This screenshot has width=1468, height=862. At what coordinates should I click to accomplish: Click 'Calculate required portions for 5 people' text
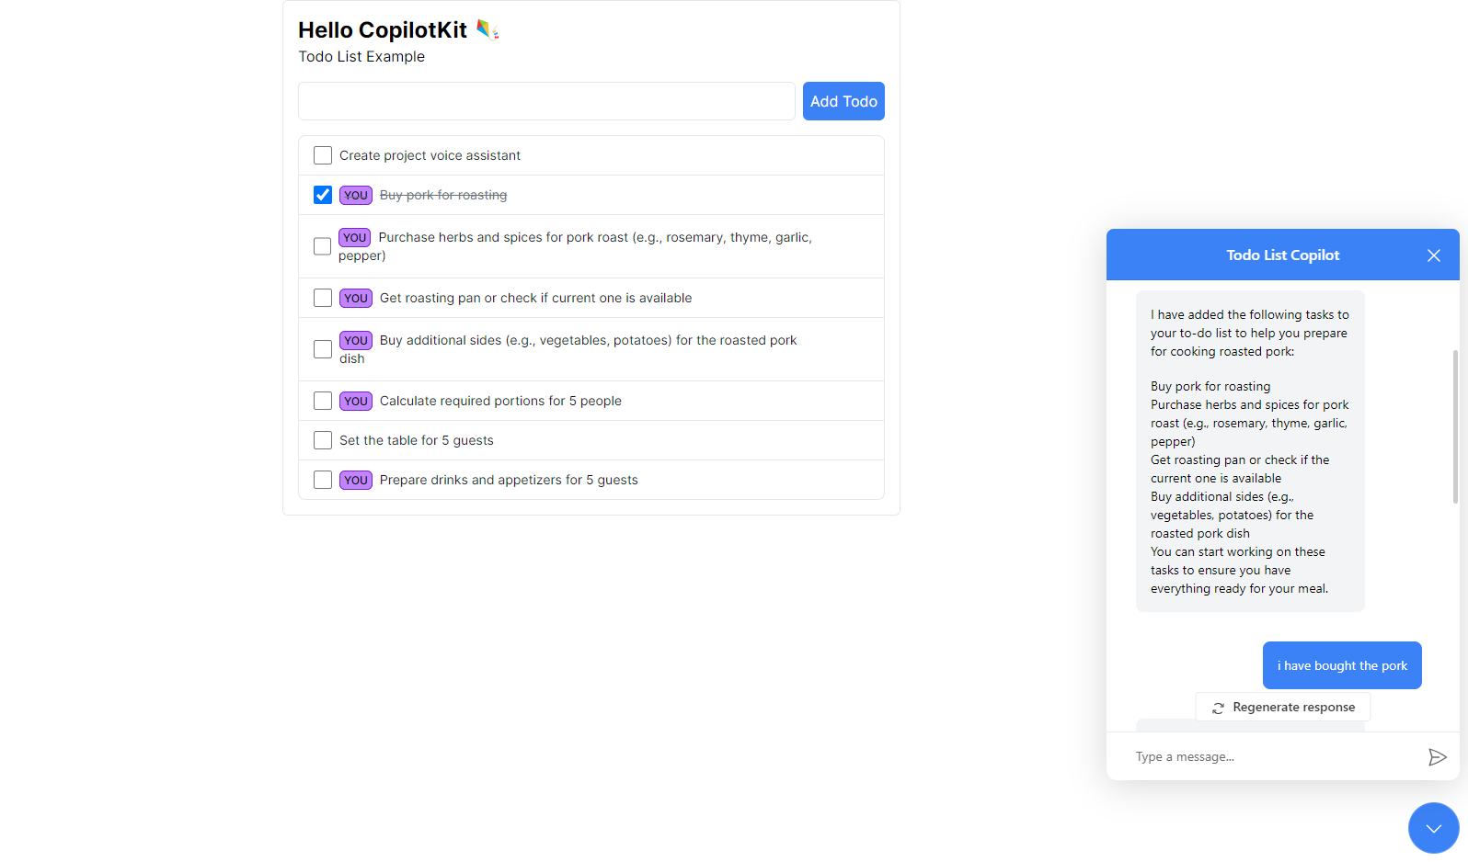(x=500, y=401)
